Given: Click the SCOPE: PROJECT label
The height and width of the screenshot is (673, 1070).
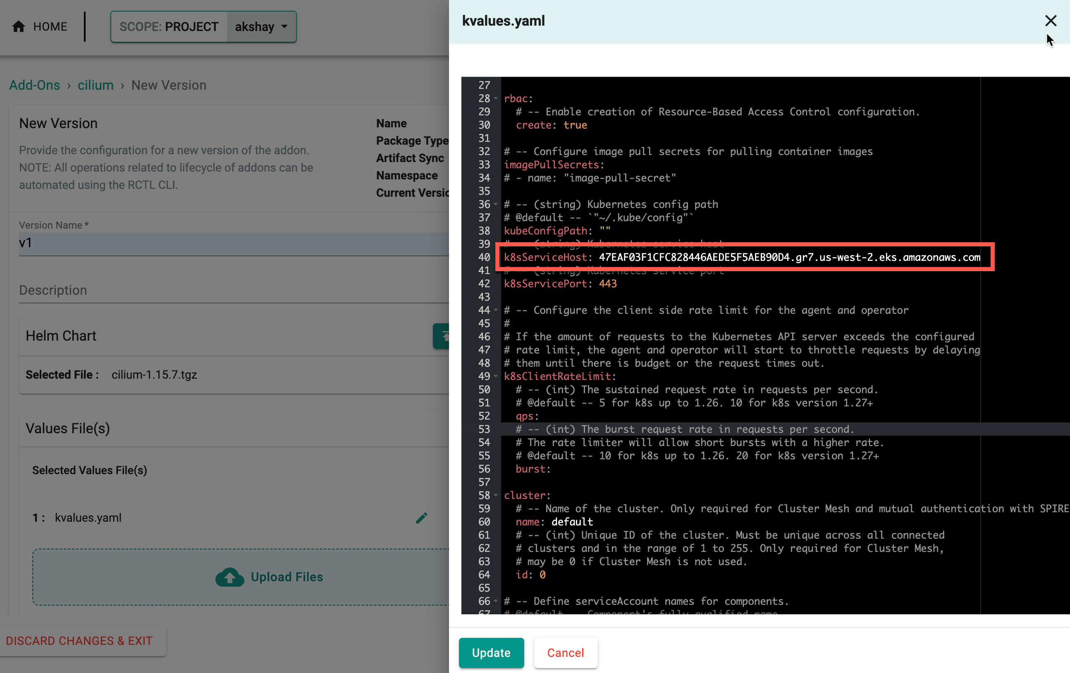Looking at the screenshot, I should pos(169,26).
